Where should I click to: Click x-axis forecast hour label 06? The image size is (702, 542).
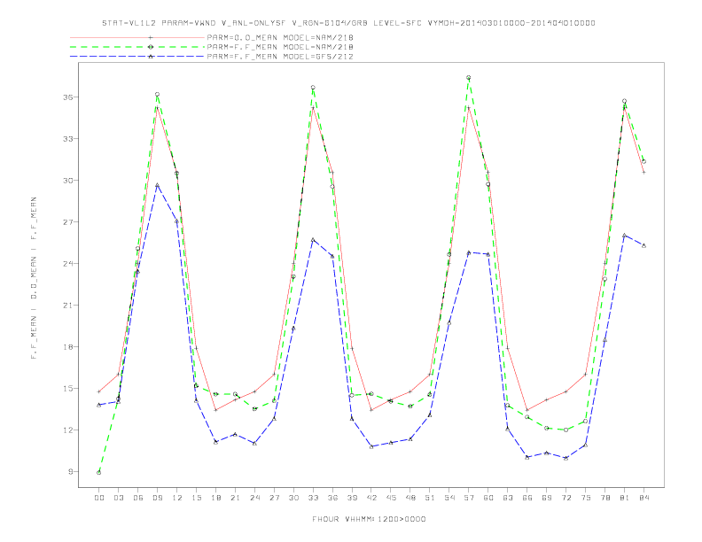138,498
